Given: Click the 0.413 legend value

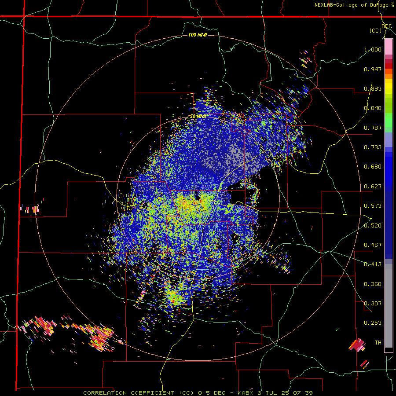Looking at the screenshot, I should click(x=373, y=264).
